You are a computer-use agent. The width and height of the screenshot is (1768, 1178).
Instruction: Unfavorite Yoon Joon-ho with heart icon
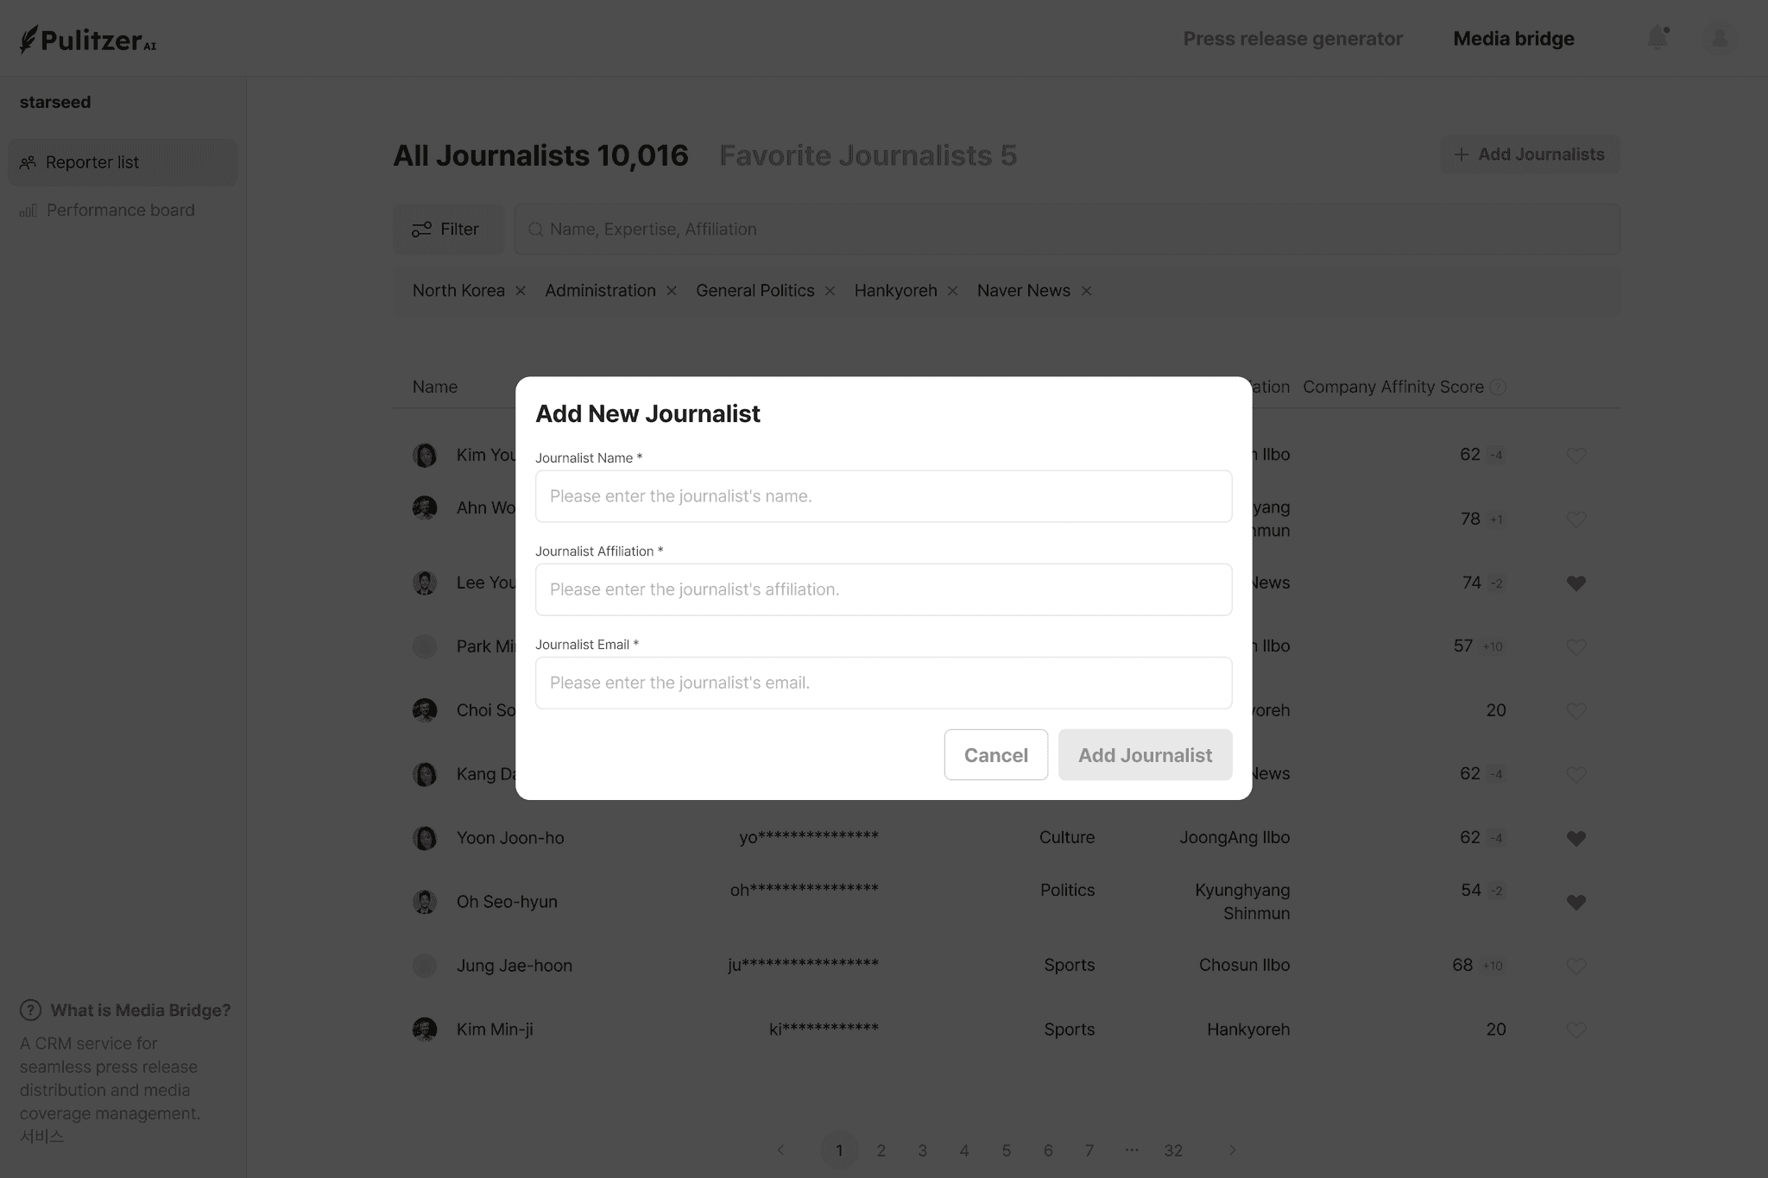[x=1575, y=838]
